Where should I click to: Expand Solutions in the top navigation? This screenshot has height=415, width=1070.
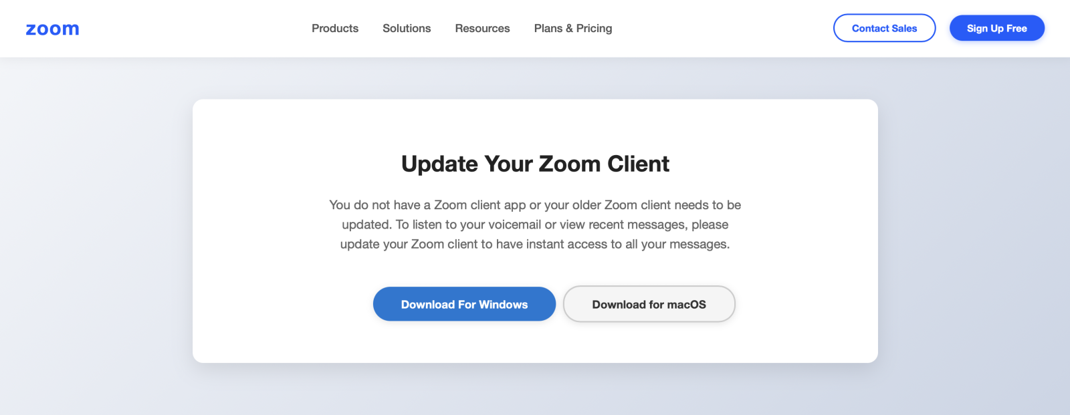pyautogui.click(x=407, y=28)
